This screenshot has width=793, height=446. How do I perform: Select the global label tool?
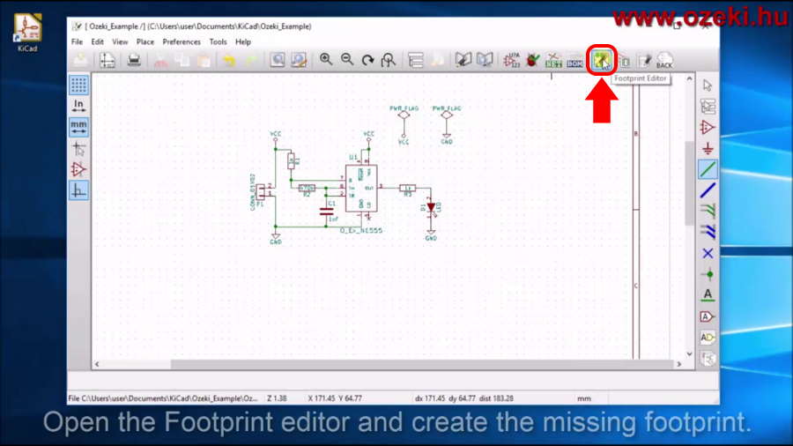tap(708, 316)
